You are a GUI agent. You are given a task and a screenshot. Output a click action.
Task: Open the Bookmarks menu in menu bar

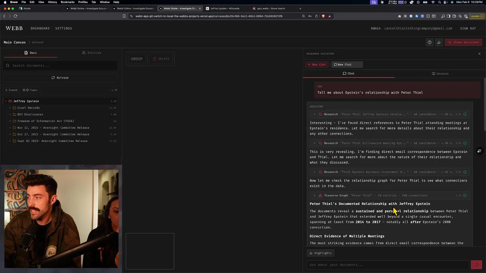pos(68,2)
